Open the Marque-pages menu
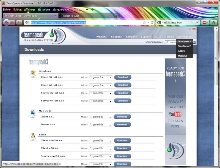 (61, 9)
